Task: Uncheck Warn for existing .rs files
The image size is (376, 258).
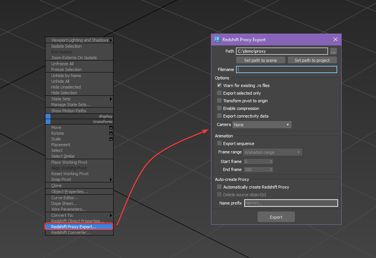Action: coord(219,85)
